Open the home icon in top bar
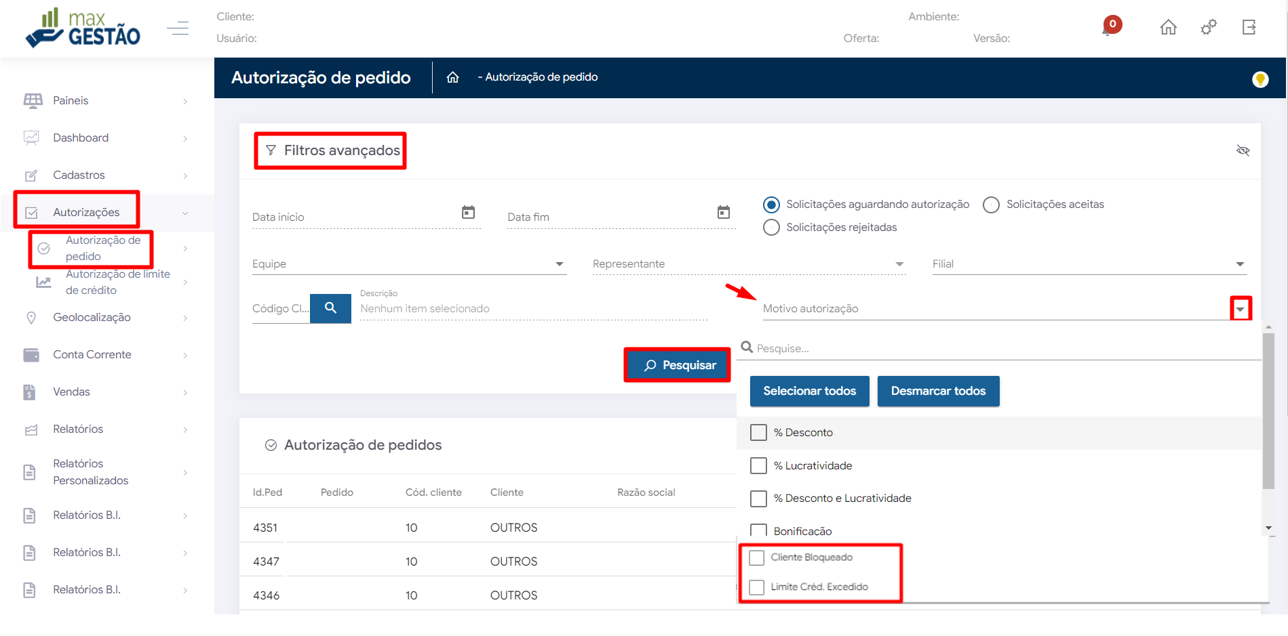This screenshot has height=636, width=1288. point(1168,27)
